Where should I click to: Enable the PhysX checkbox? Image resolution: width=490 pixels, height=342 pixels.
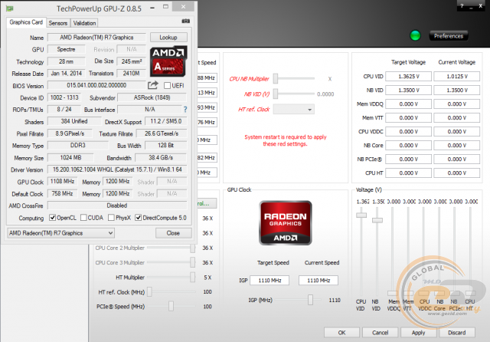coord(111,218)
